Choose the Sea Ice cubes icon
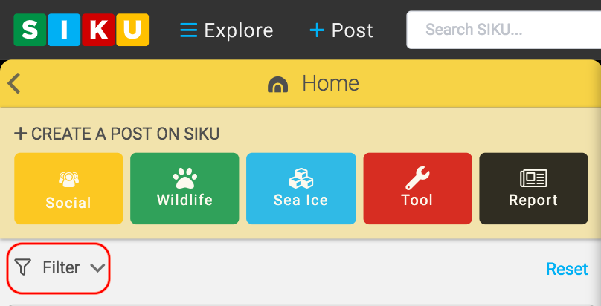Screen dimensions: 601x306 tap(300, 178)
